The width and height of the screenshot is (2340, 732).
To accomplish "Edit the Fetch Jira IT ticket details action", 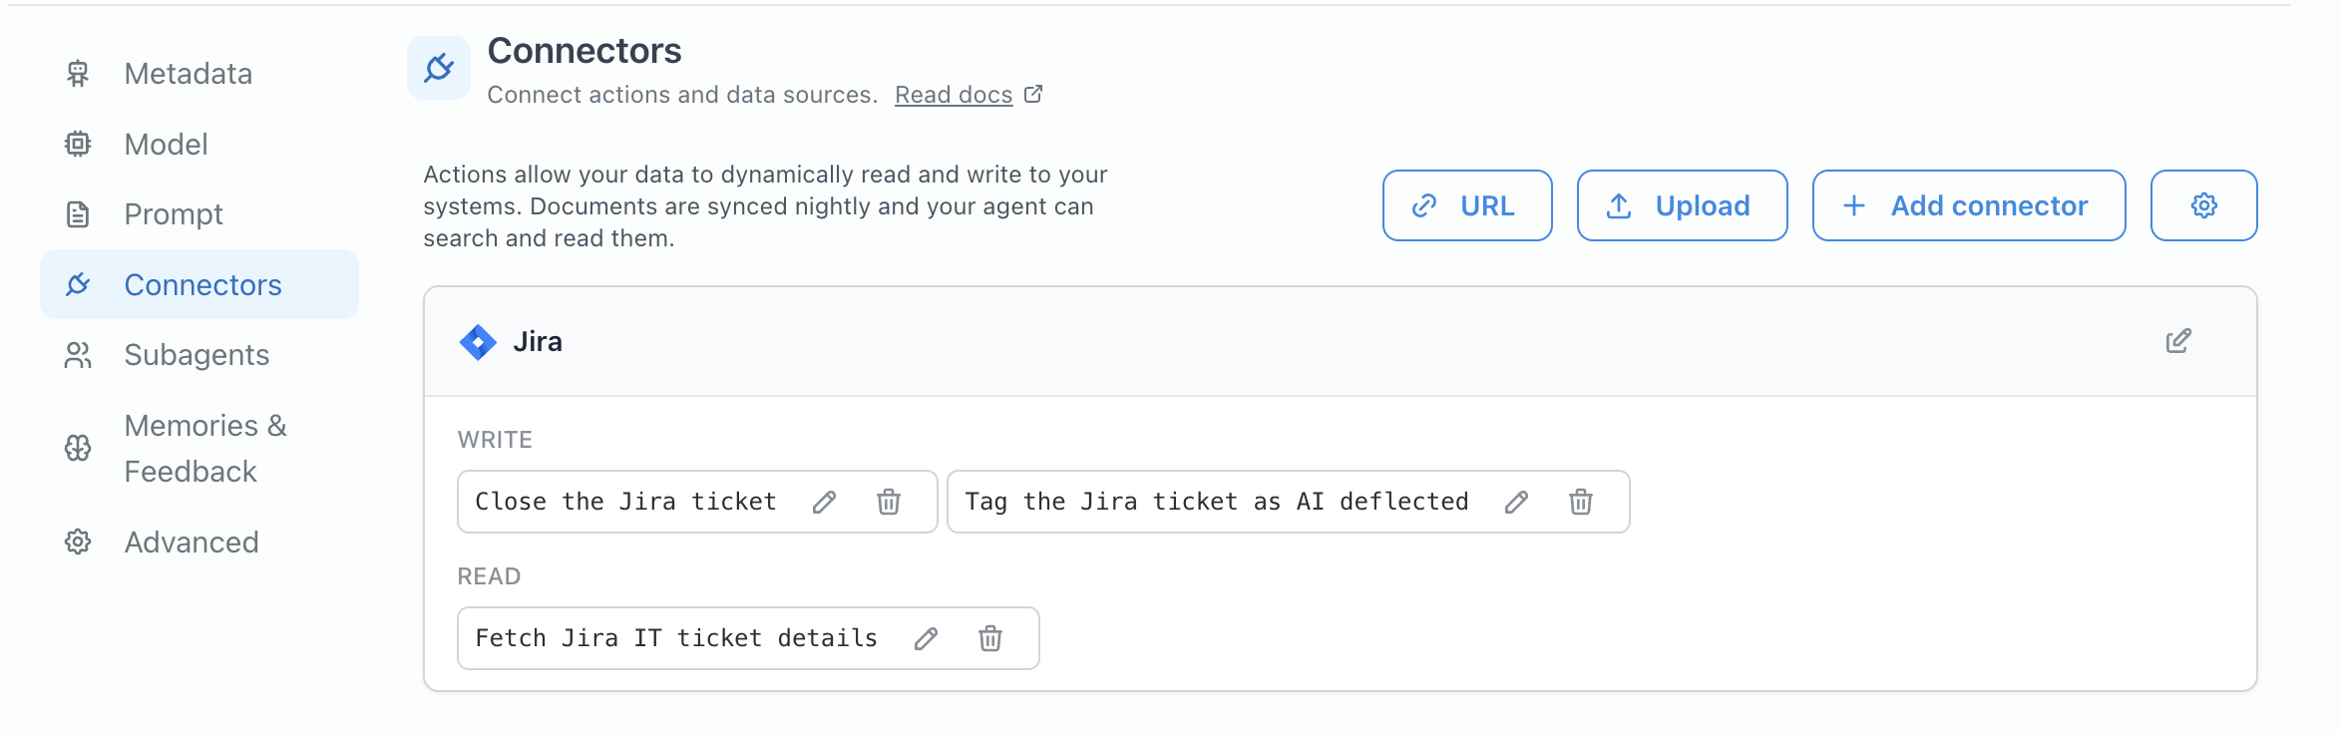I will (926, 638).
